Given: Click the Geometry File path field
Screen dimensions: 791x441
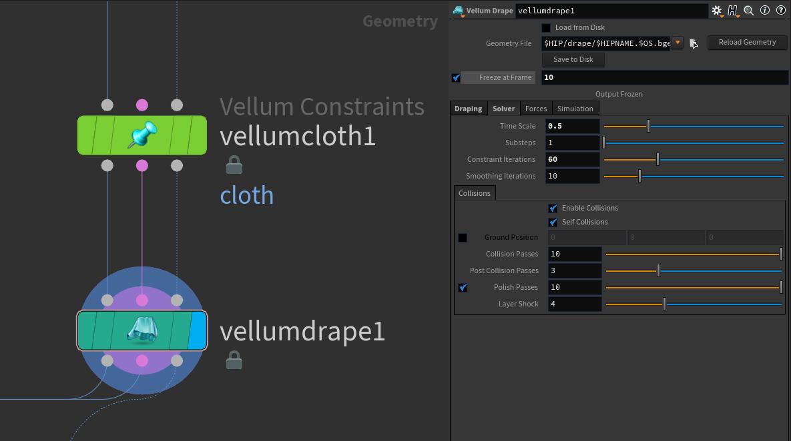Looking at the screenshot, I should click(x=606, y=43).
